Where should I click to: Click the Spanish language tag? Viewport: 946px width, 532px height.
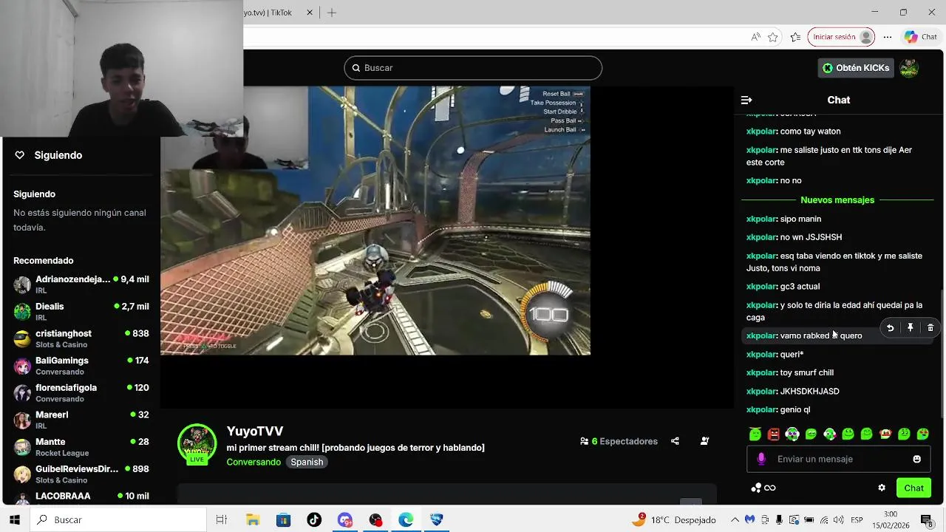coord(307,462)
